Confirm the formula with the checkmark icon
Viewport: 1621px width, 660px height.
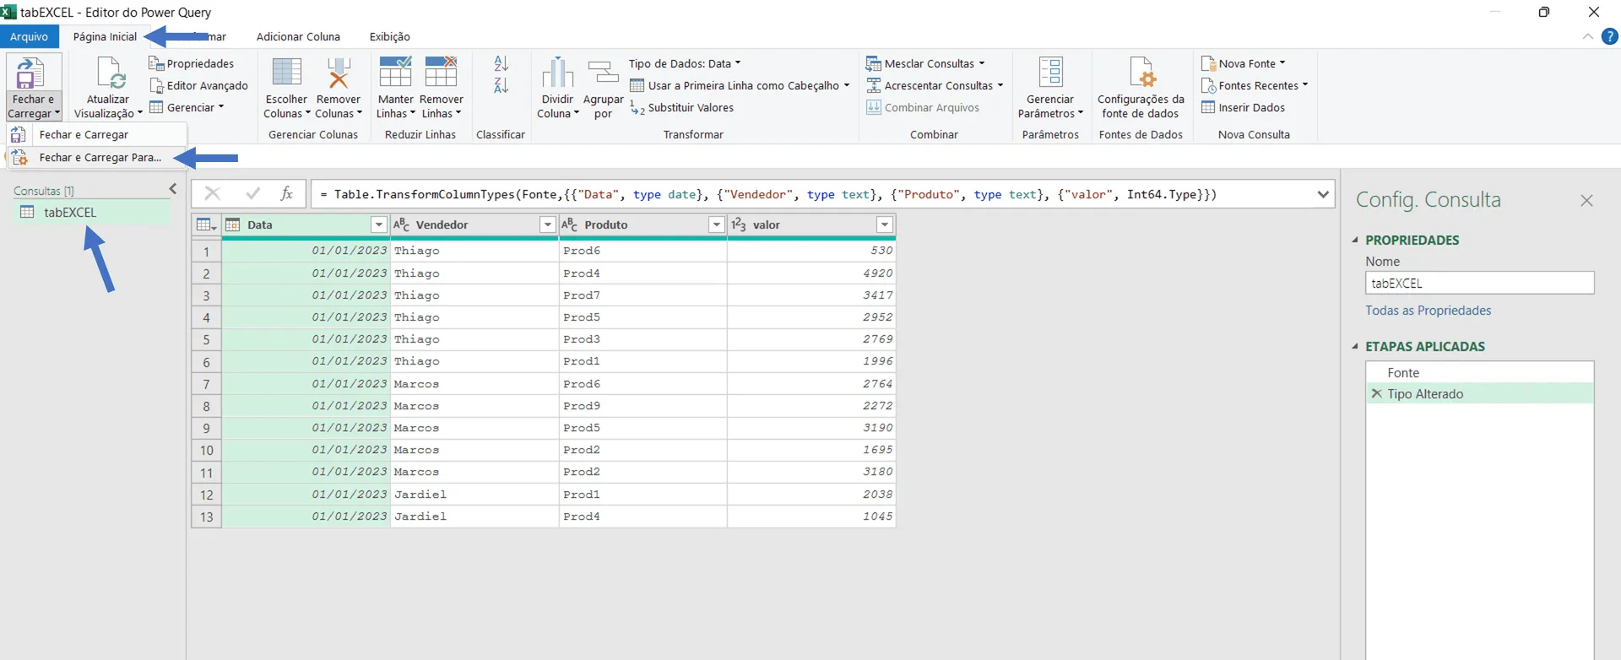pyautogui.click(x=252, y=193)
